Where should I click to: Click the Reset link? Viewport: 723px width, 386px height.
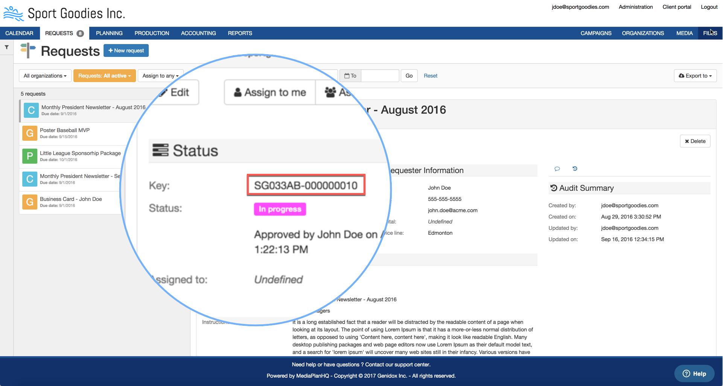(x=430, y=76)
